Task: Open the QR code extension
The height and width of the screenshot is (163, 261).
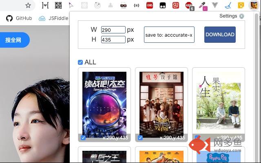Action: point(58,5)
